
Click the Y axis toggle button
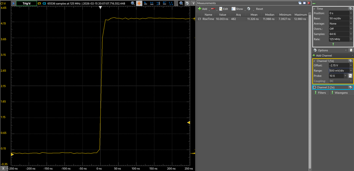193,3
